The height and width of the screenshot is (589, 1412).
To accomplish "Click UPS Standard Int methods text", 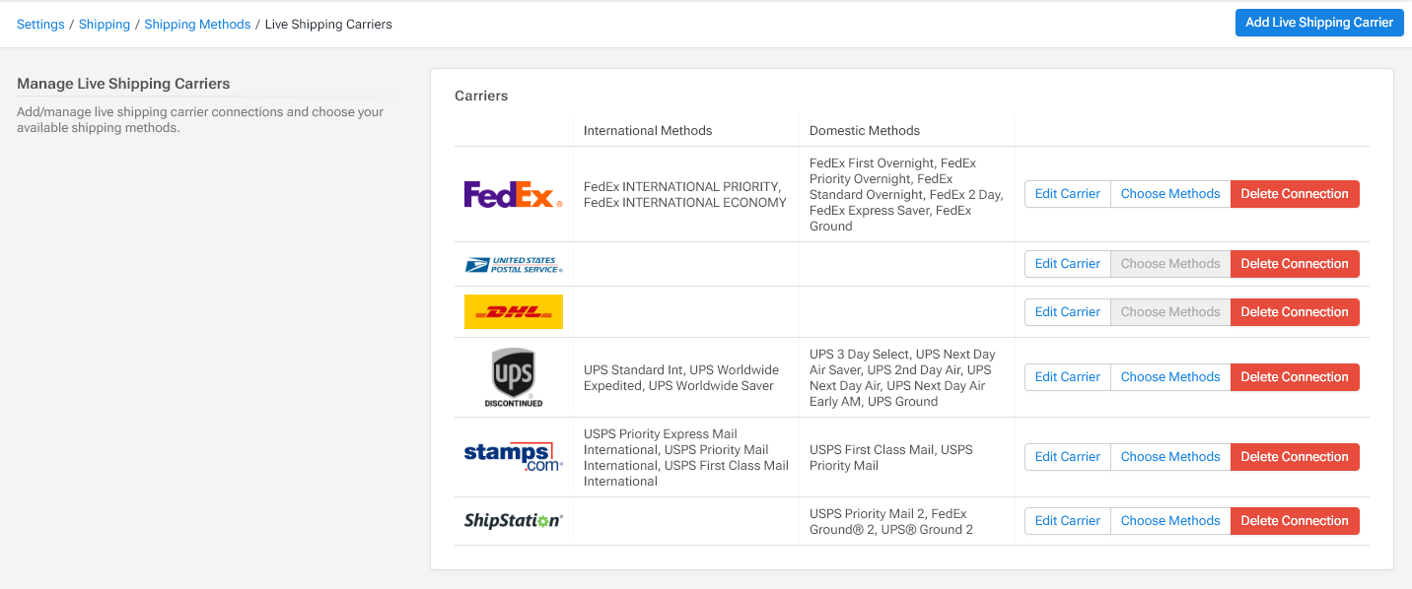I will (681, 377).
